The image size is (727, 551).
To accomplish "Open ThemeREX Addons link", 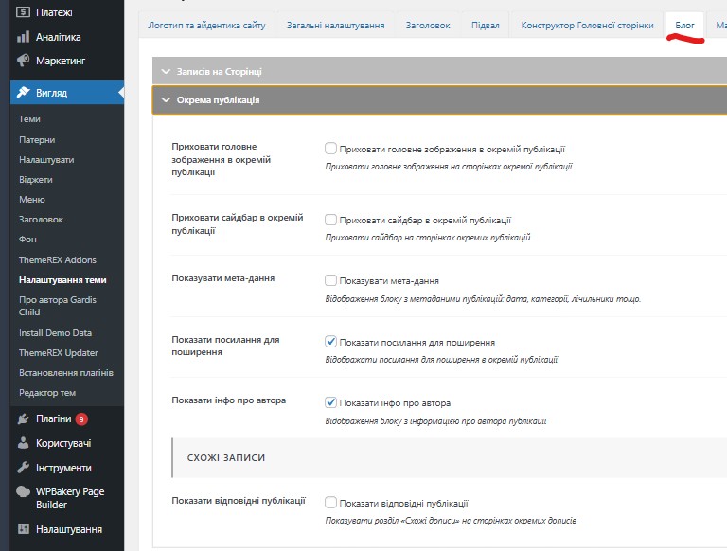I will tap(58, 259).
